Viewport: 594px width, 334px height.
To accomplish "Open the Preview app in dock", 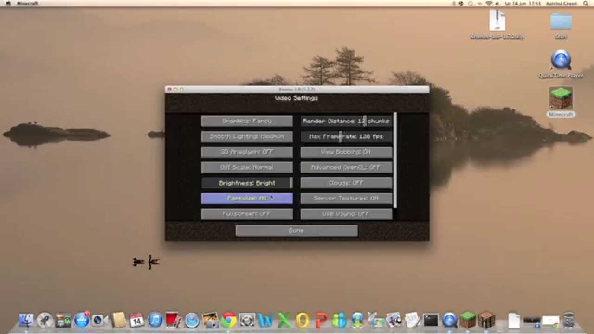I will pyautogui.click(x=394, y=320).
